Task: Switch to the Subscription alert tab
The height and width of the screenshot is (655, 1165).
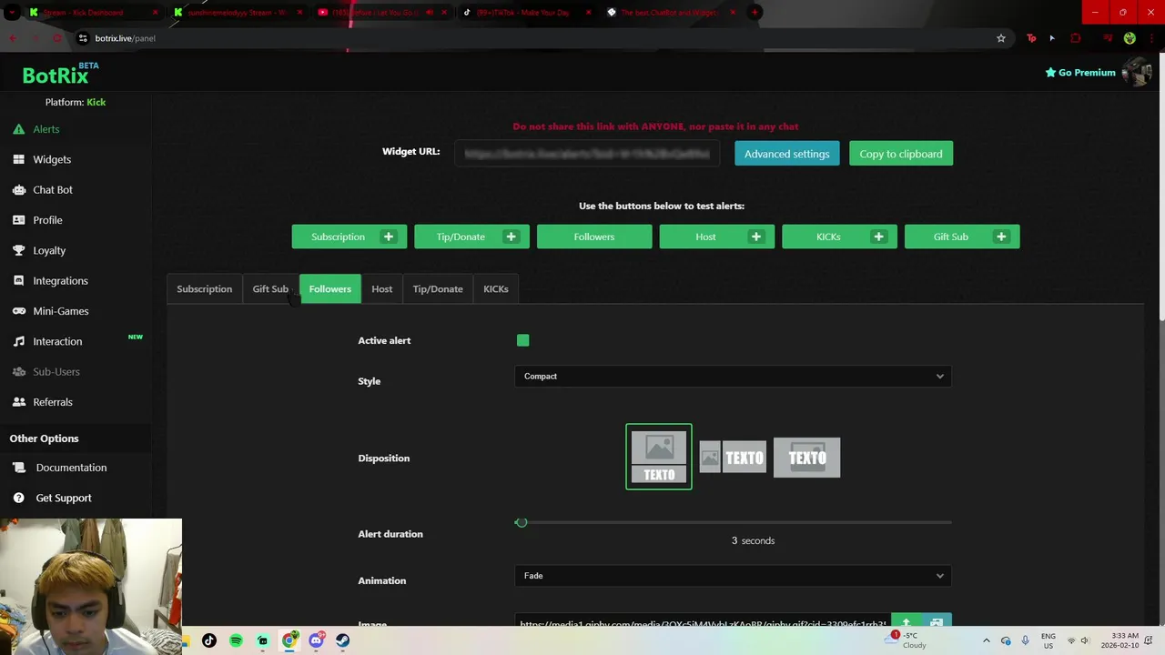Action: click(204, 289)
